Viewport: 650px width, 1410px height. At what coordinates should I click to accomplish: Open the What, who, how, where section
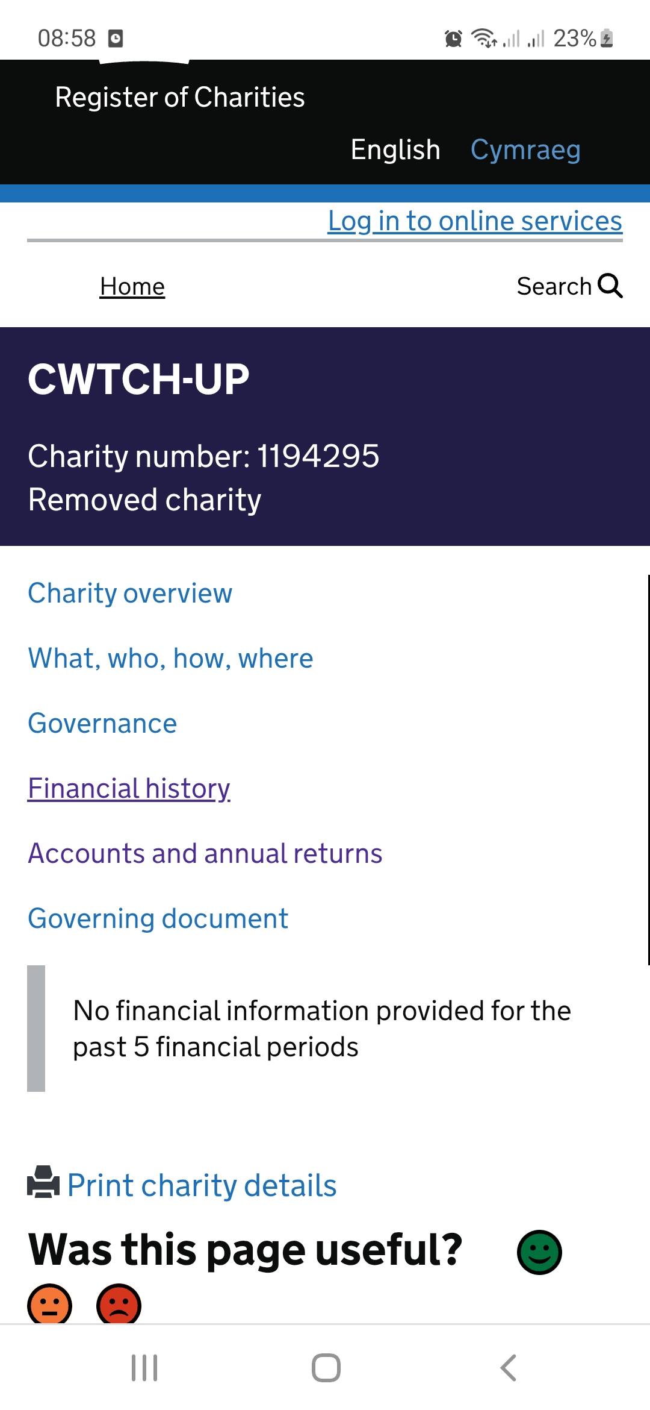[x=170, y=658]
